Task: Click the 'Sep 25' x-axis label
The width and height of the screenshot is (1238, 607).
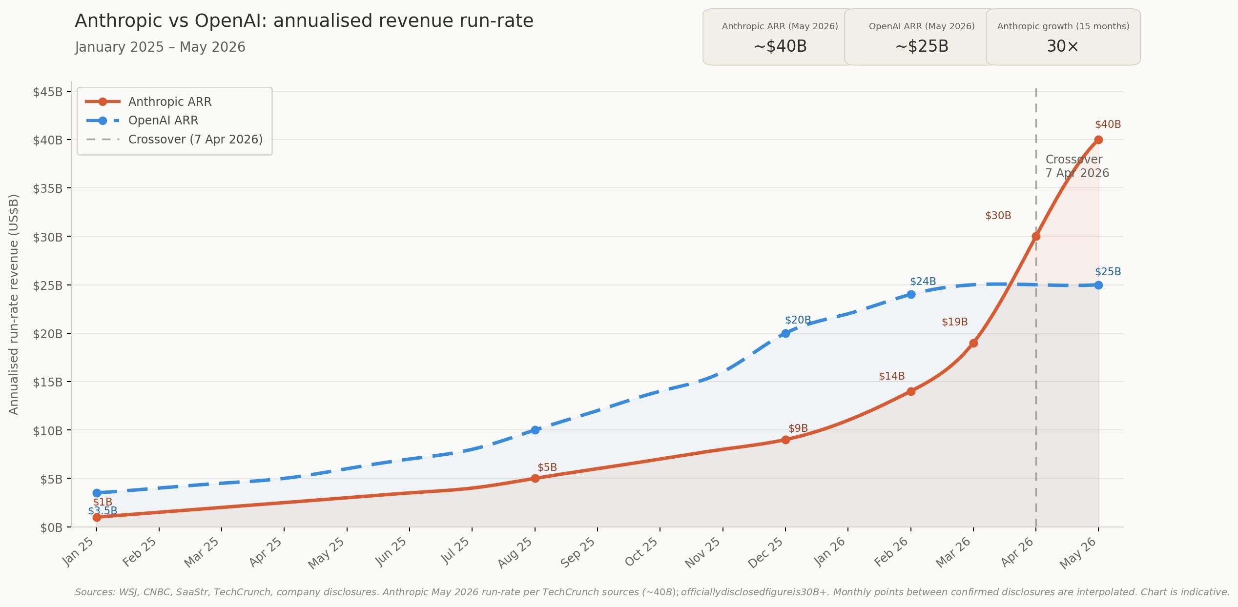Action: click(578, 552)
